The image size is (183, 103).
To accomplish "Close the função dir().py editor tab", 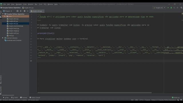I will coord(43,11).
